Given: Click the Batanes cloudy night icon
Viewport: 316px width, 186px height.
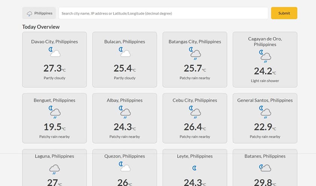Looking at the screenshot, I should point(265,167).
